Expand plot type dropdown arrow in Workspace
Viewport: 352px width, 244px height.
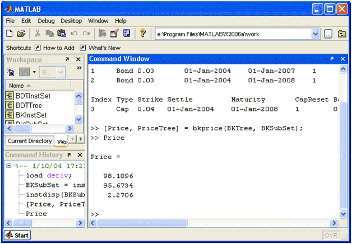[34, 72]
